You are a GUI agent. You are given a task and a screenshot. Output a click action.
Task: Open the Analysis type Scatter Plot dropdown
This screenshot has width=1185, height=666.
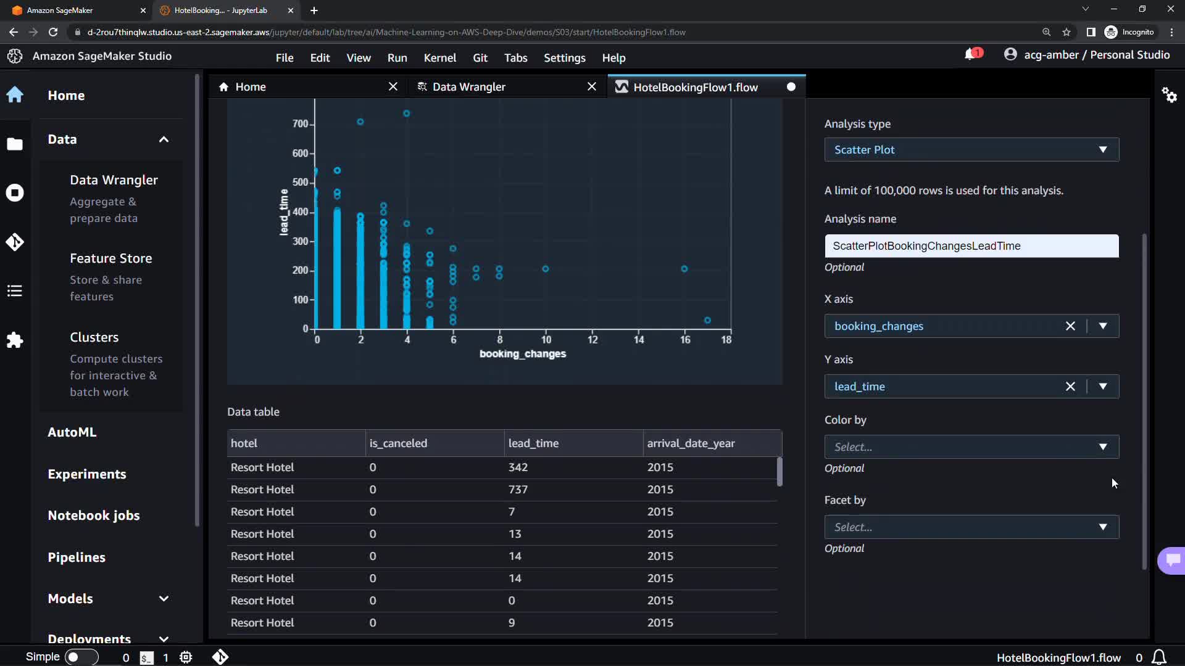click(971, 150)
